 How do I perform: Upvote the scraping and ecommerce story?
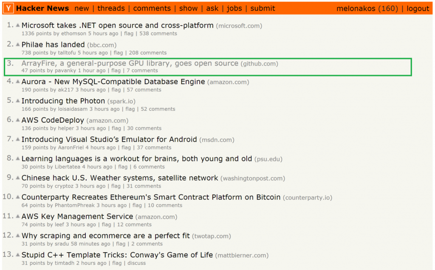(x=18, y=236)
